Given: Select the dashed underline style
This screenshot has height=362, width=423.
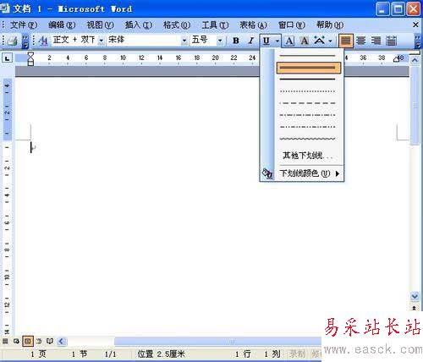Looking at the screenshot, I should (309, 103).
